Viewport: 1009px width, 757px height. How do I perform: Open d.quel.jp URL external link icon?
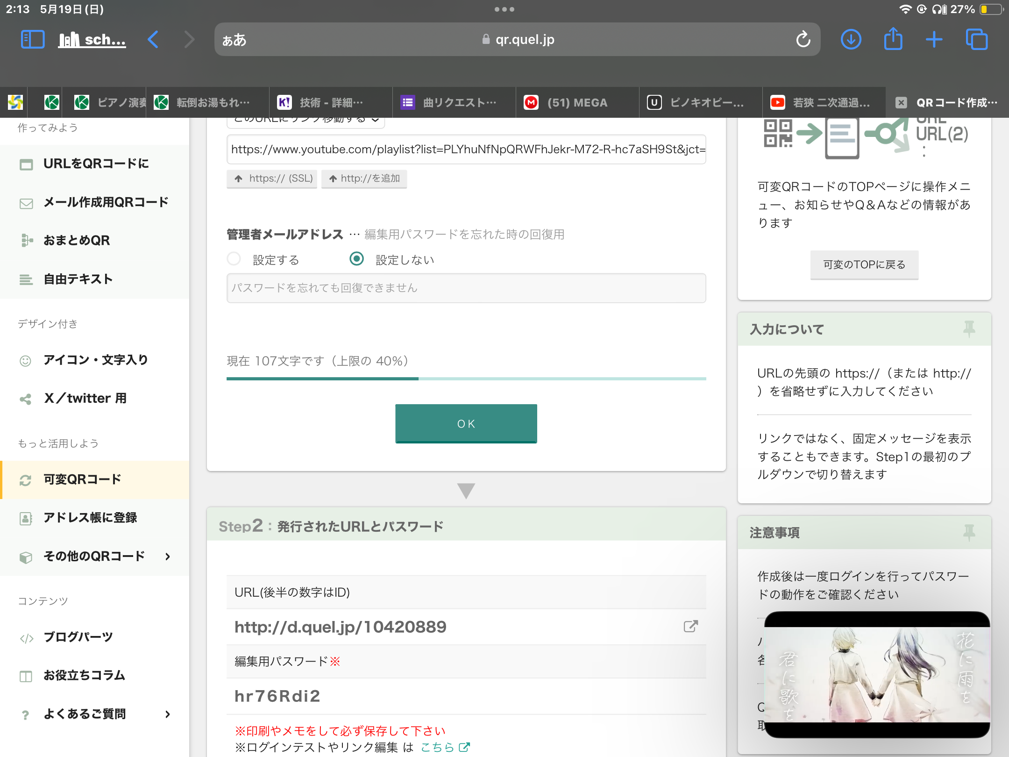(690, 626)
